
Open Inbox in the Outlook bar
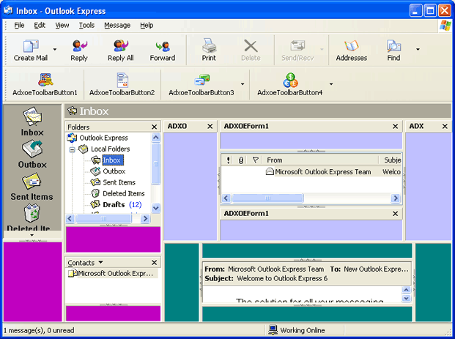pyautogui.click(x=32, y=122)
